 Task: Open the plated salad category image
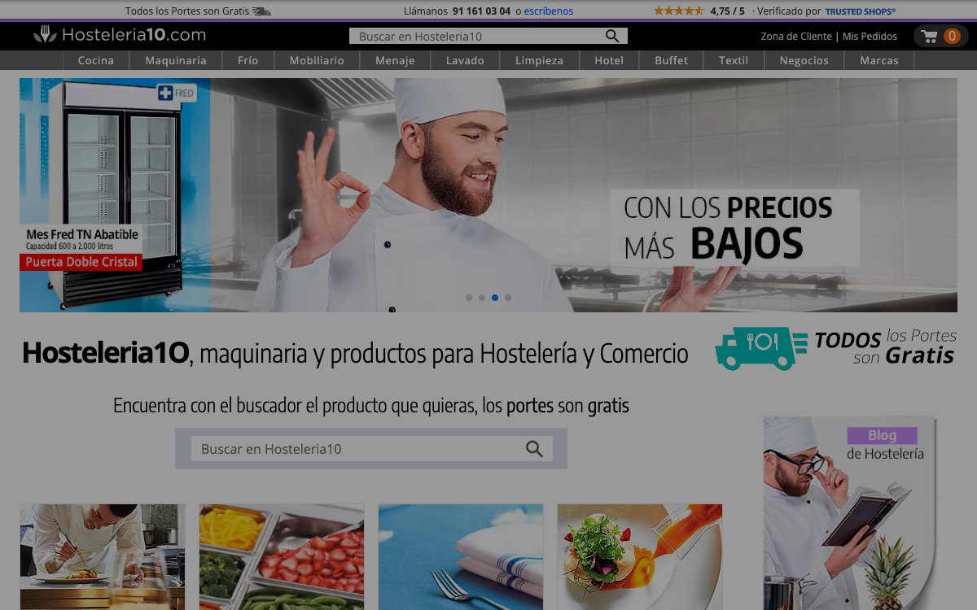(640, 557)
